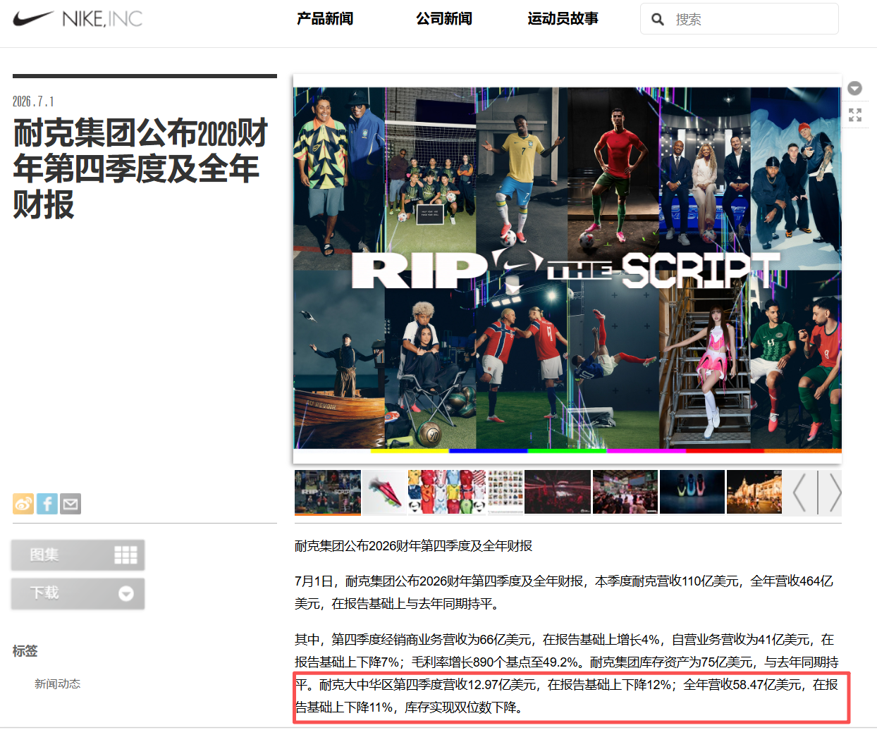Click the Nike swoosh logo
Image resolution: width=877 pixels, height=730 pixels.
coord(33,18)
